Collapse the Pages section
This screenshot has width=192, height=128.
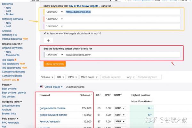[7, 85]
